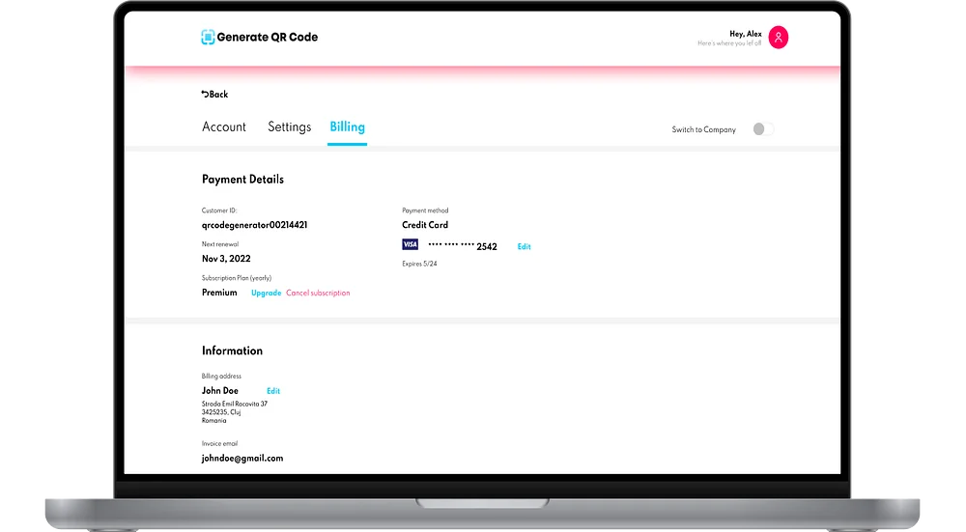Screen dimensions: 966x532
Task: Click the Nov 3, 2022 renewal date
Action: 226,259
